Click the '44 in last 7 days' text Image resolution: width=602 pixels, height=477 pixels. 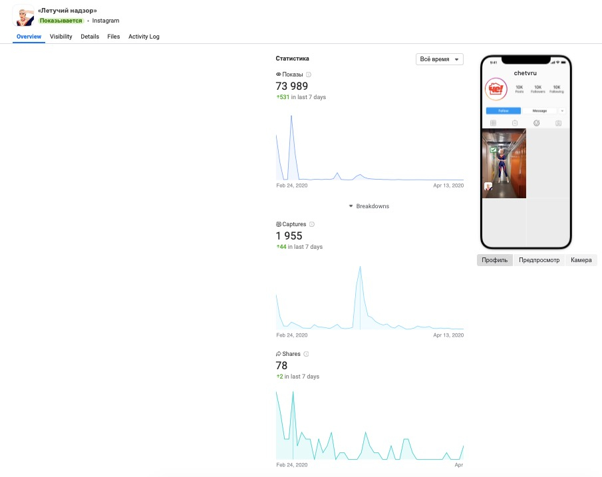(300, 247)
